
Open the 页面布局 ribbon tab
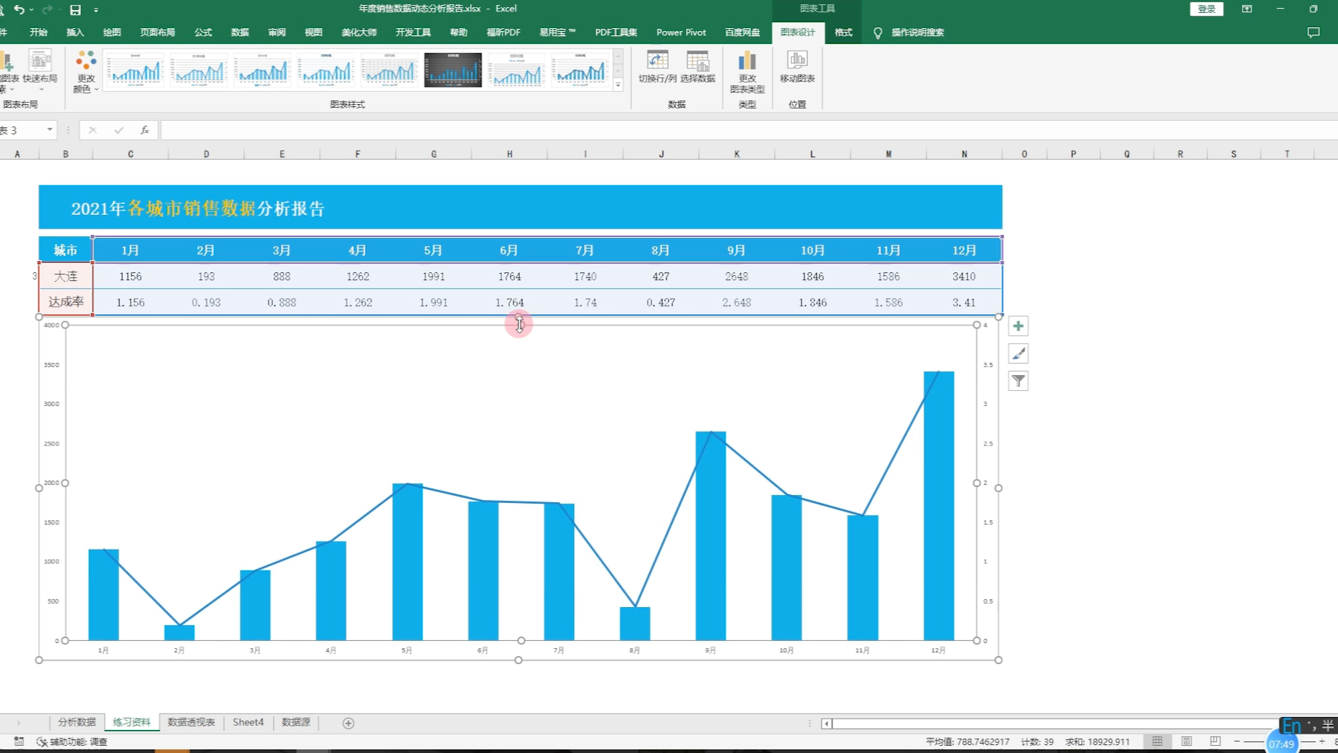157,32
